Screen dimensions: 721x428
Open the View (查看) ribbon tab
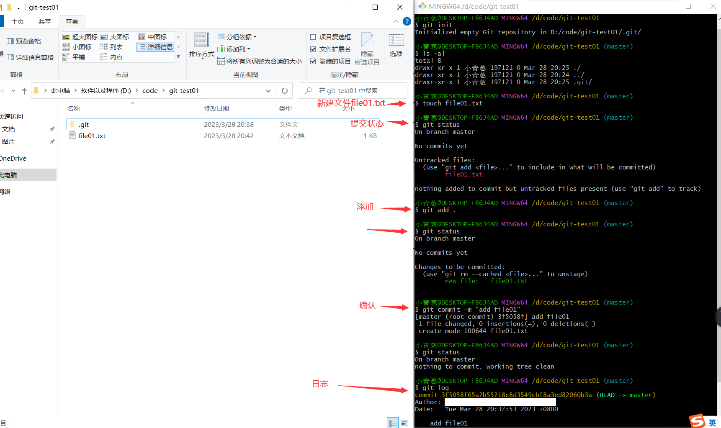72,21
